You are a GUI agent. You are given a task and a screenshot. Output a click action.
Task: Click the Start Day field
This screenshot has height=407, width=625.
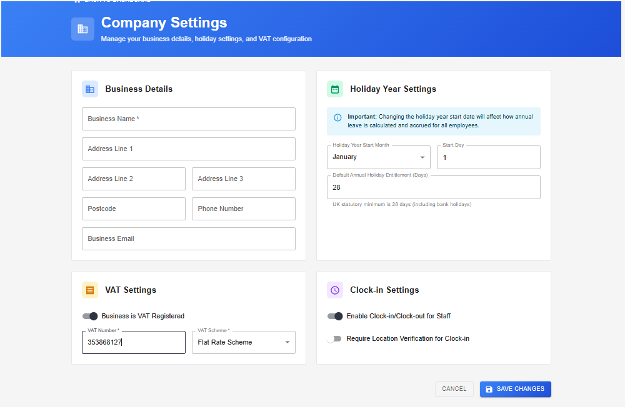click(x=489, y=157)
